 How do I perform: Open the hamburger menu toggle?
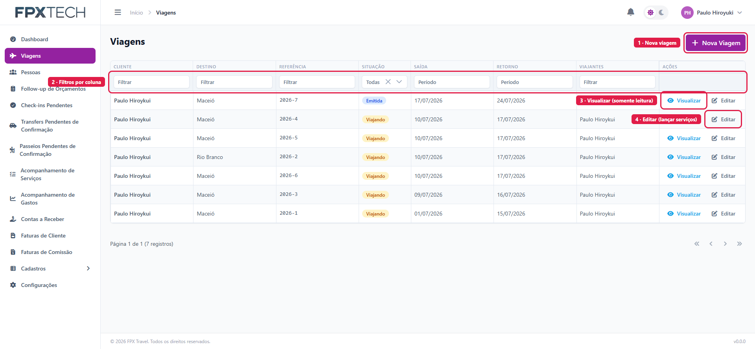[x=118, y=13]
